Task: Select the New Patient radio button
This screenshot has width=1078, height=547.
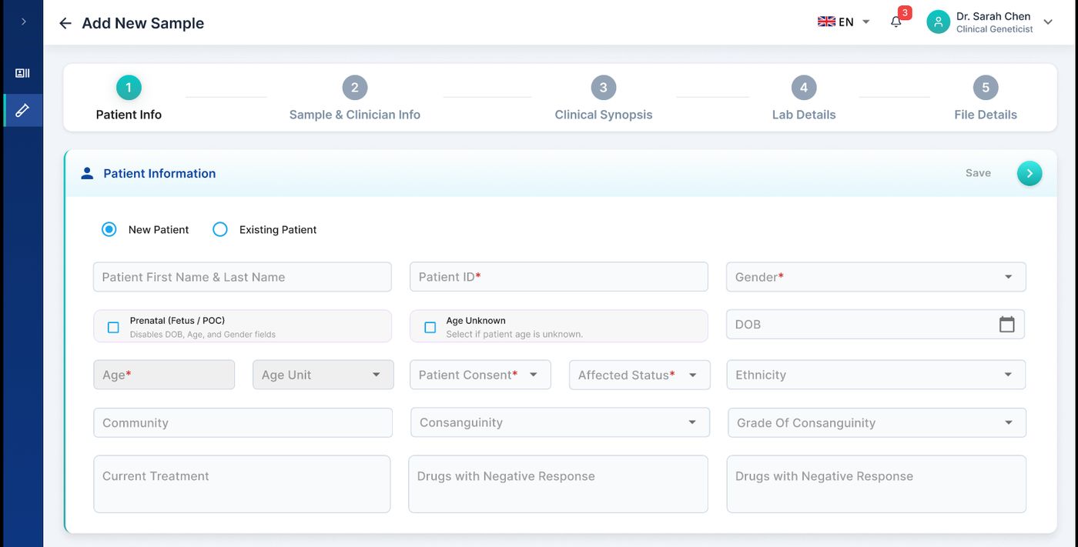Action: 109,229
